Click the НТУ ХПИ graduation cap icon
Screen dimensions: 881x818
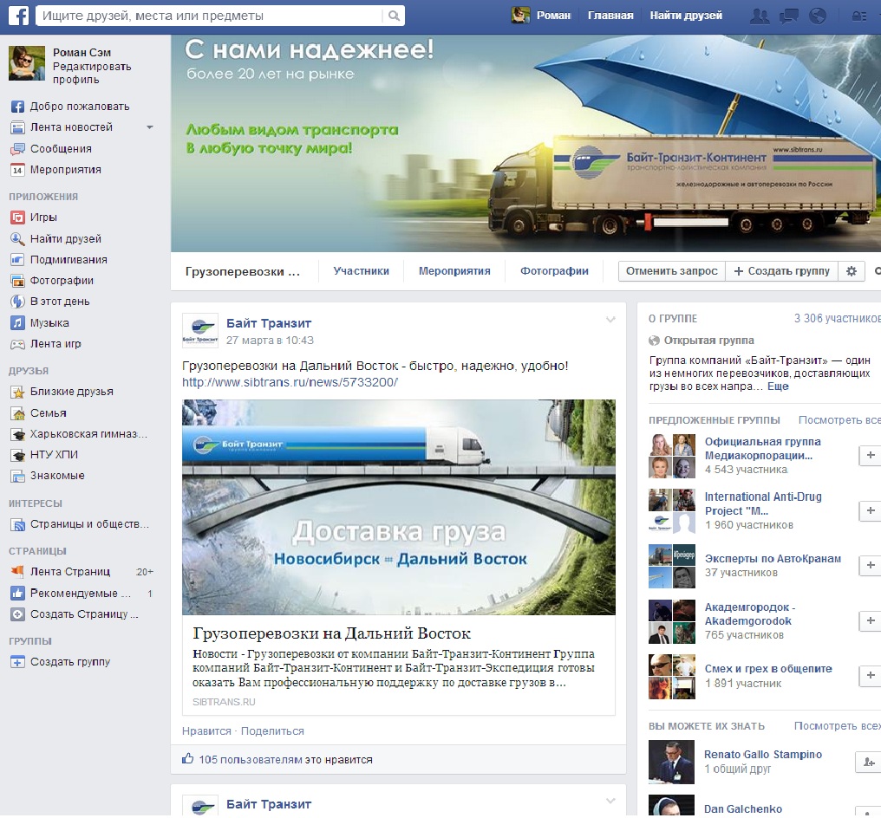point(18,455)
